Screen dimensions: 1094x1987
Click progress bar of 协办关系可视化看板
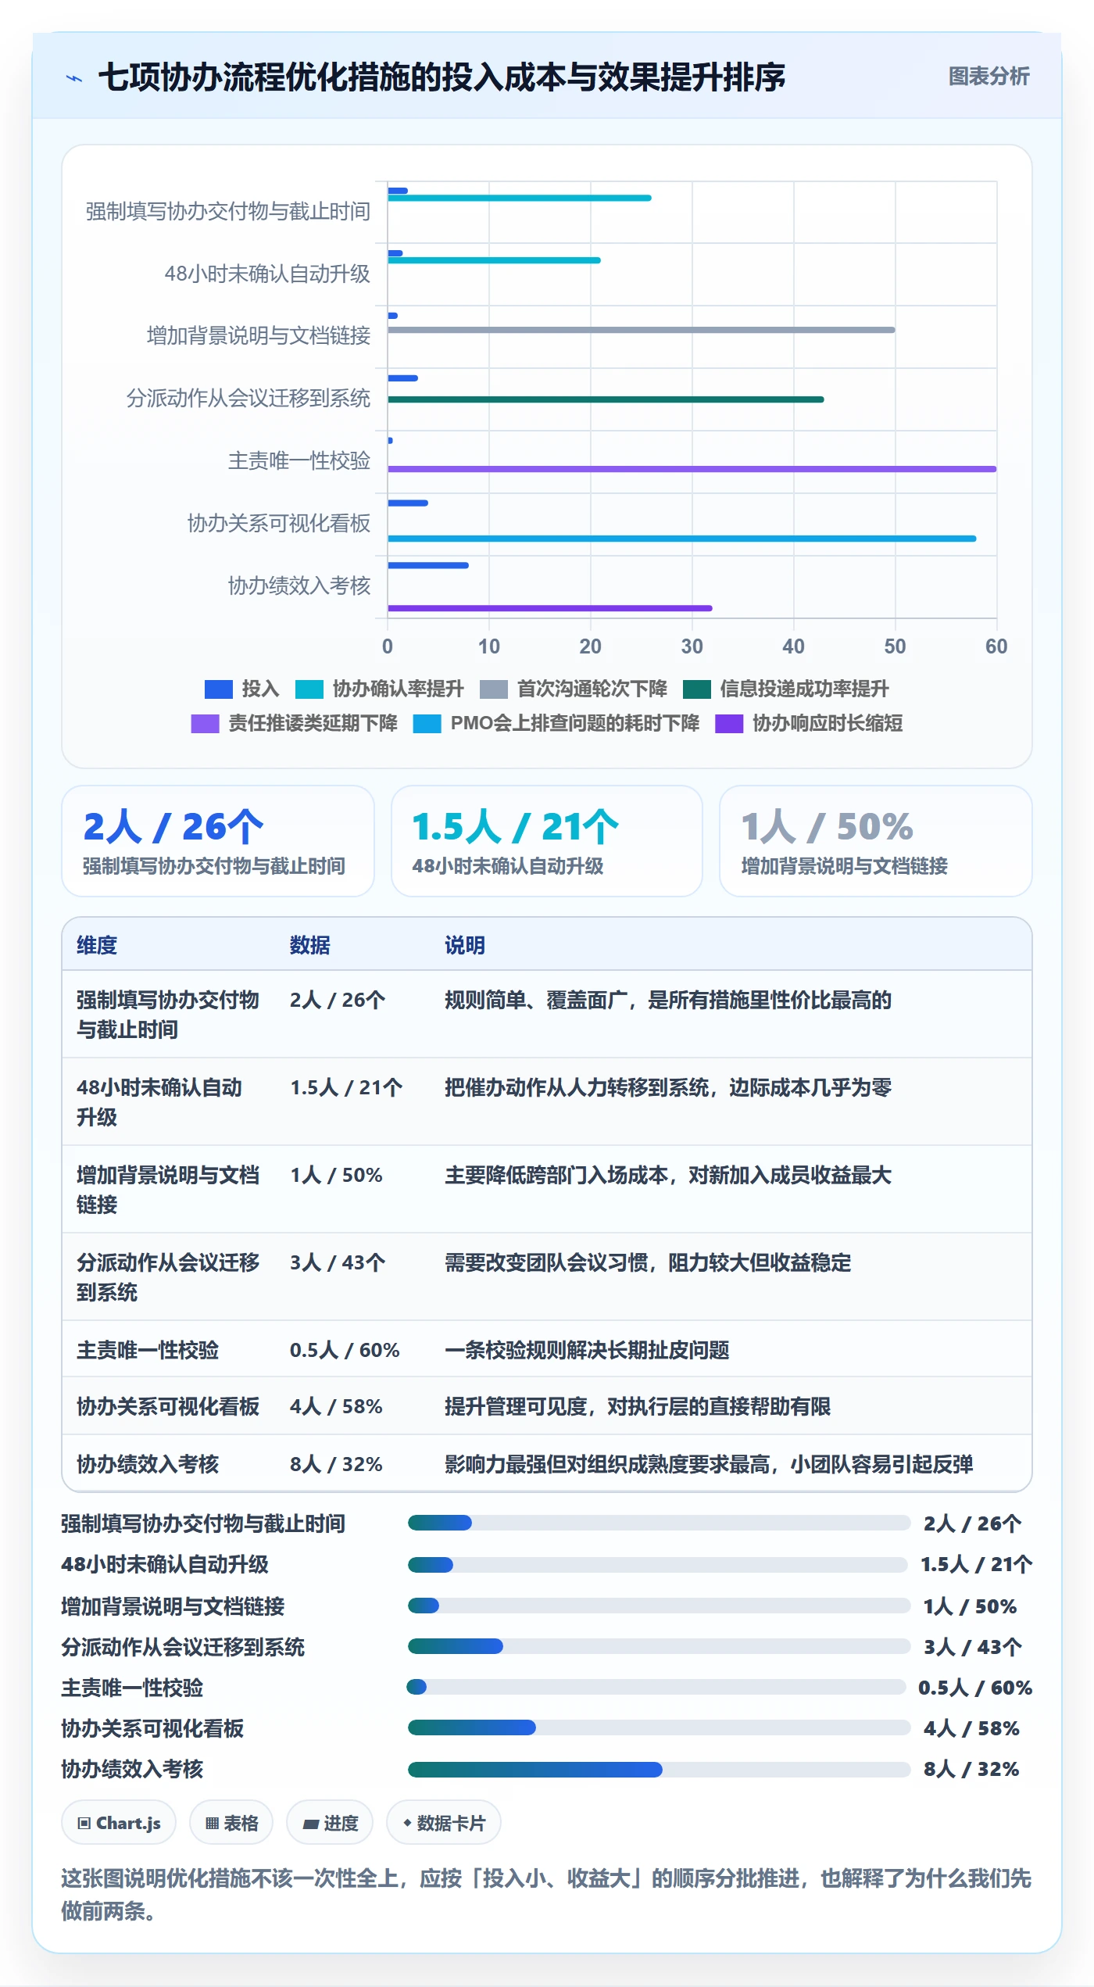click(659, 1727)
